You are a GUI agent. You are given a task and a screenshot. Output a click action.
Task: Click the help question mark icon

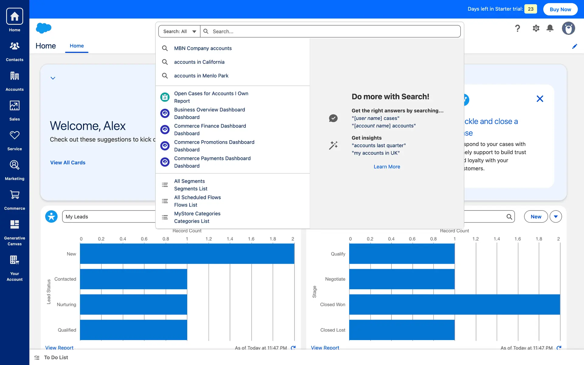517,29
